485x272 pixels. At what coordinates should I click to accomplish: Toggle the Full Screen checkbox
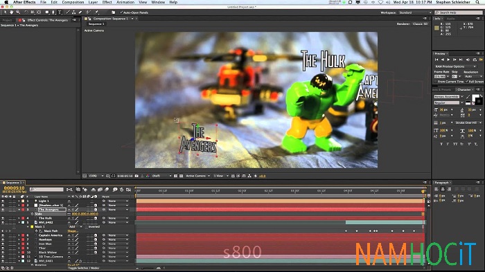pyautogui.click(x=467, y=82)
